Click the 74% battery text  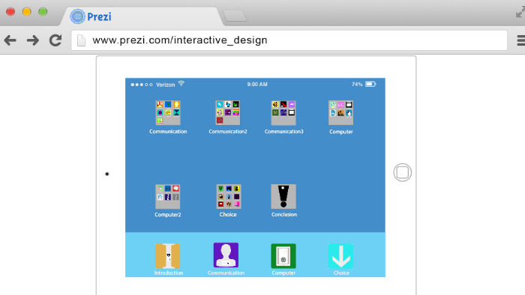coord(357,84)
